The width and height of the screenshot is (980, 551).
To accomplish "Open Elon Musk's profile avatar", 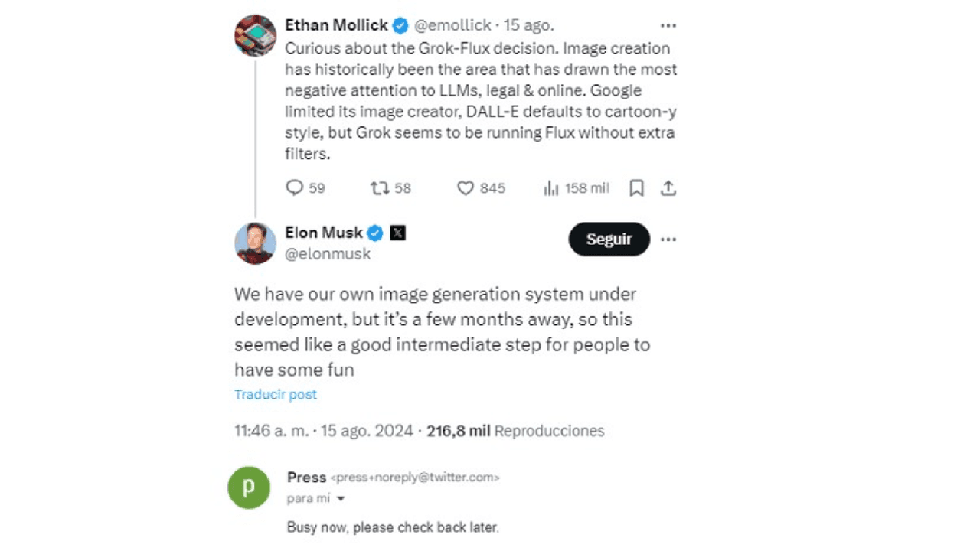I will pyautogui.click(x=255, y=243).
